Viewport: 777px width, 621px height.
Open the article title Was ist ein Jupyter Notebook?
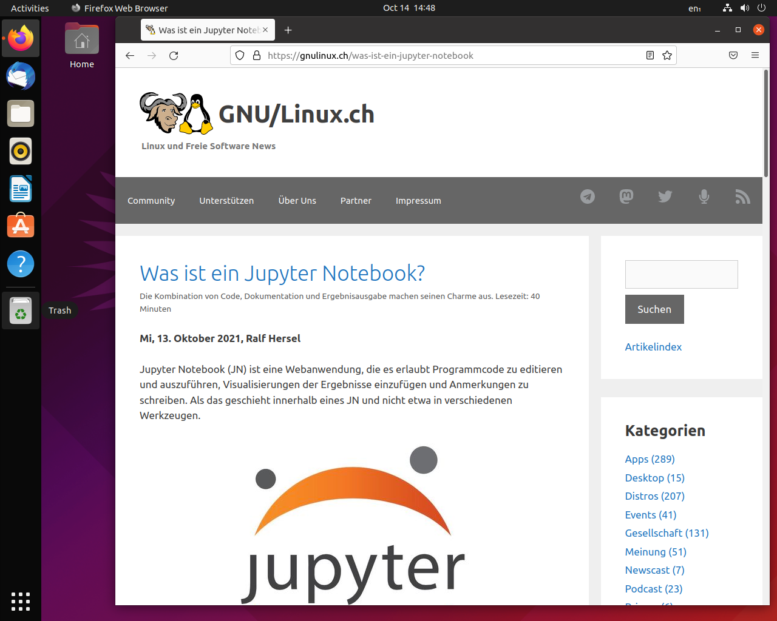282,274
